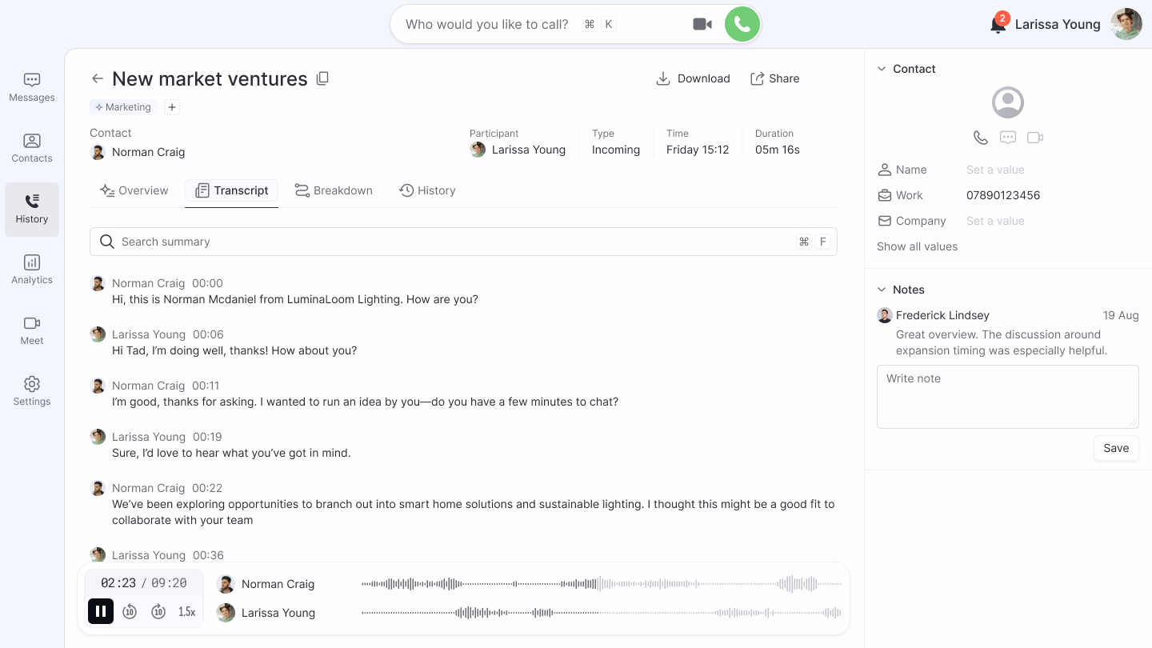Click the green phone call button
This screenshot has width=1152, height=648.
pyautogui.click(x=742, y=24)
